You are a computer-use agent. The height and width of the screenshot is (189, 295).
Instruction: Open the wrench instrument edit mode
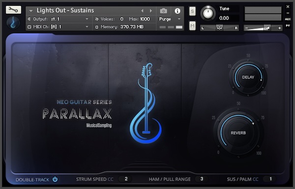(13, 10)
